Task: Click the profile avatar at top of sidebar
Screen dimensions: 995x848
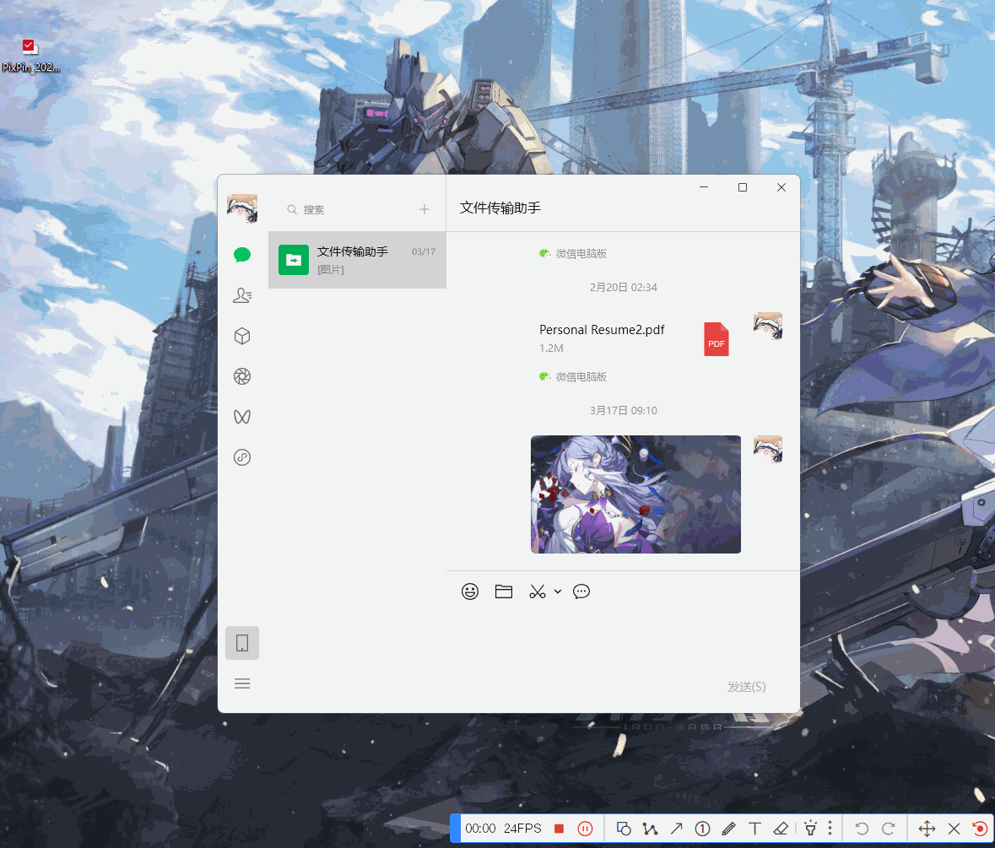Action: pyautogui.click(x=241, y=208)
